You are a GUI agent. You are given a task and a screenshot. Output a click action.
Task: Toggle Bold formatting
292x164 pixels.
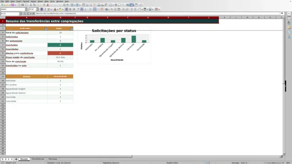(41, 9)
